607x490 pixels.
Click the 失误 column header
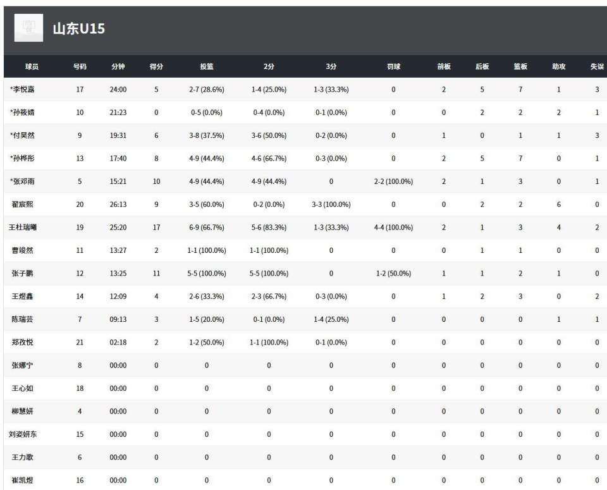(x=596, y=66)
